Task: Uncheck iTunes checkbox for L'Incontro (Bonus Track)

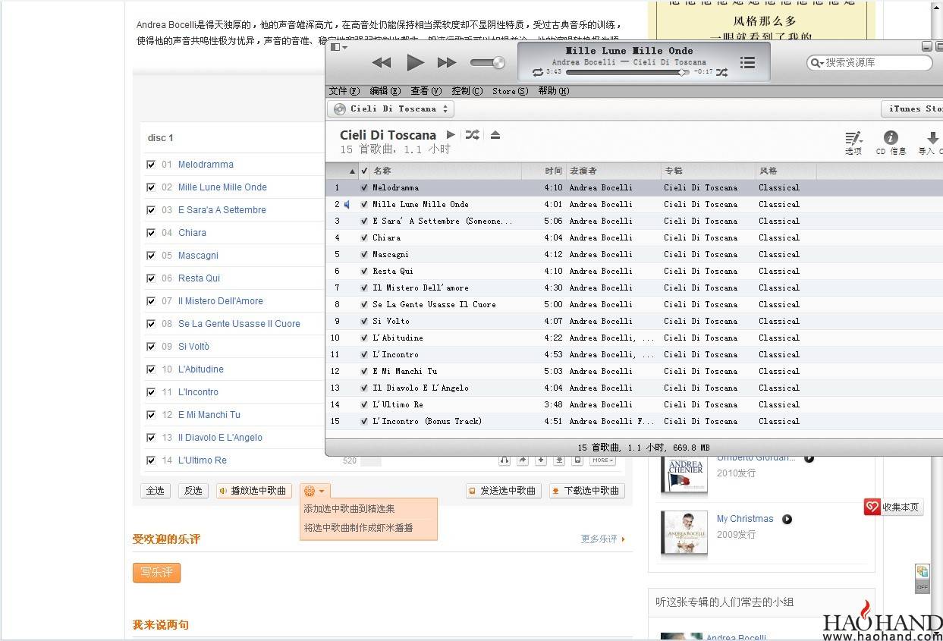Action: tap(364, 421)
